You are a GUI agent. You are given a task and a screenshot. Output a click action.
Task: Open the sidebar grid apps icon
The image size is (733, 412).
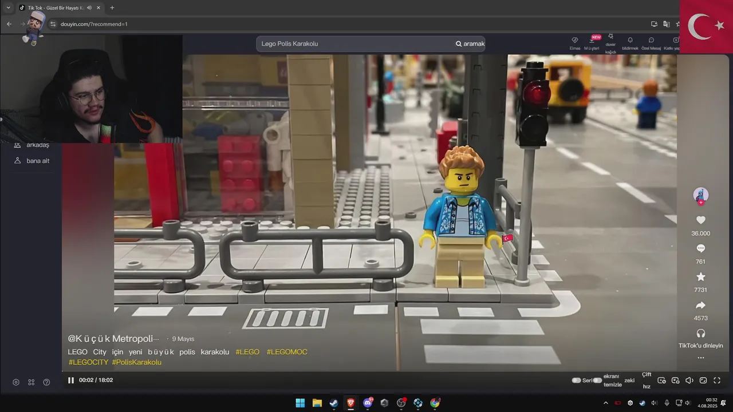tap(31, 382)
